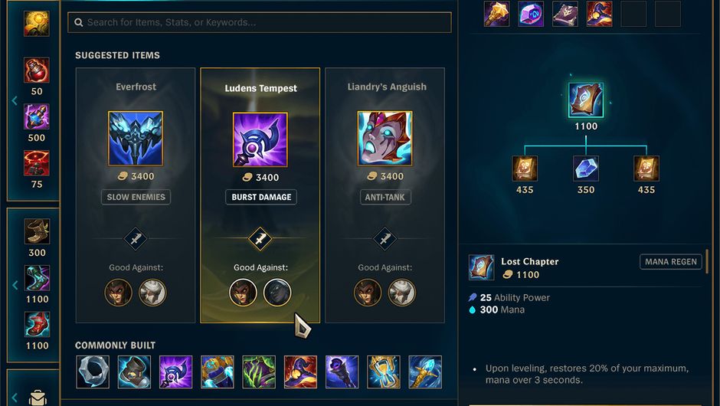Click the SLOW ENEMIES tag button
Screen dimensions: 720x406
[136, 197]
